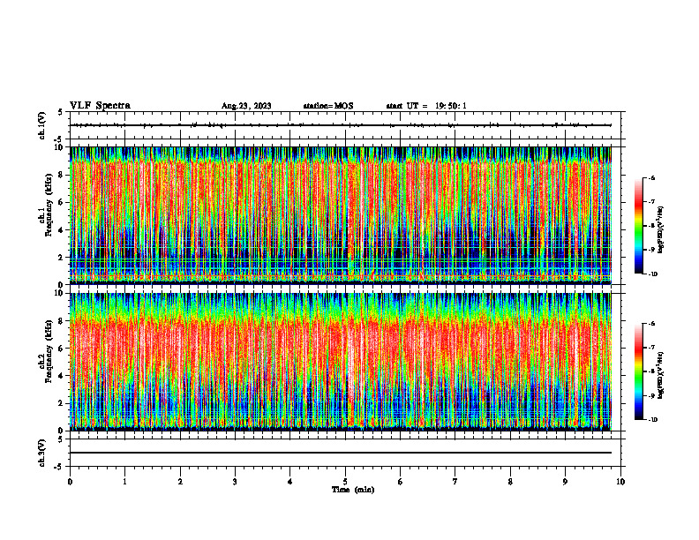Click the ch.2 colorbar tick "-7"
The width and height of the screenshot is (699, 540).
pyautogui.click(x=651, y=348)
